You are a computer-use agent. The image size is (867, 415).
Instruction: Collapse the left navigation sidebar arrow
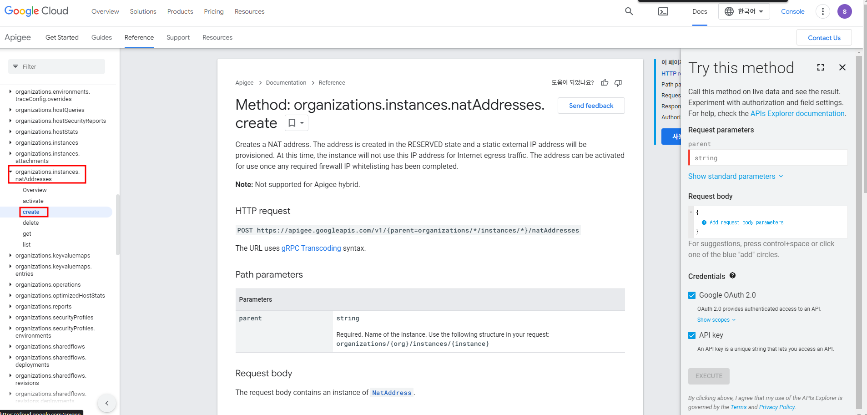click(107, 403)
